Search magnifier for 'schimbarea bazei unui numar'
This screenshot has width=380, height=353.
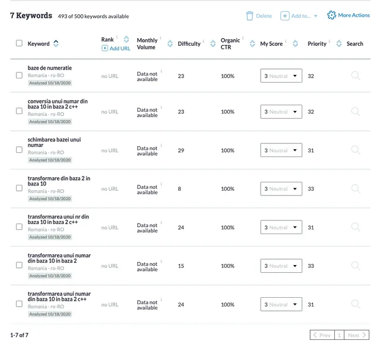tap(356, 150)
